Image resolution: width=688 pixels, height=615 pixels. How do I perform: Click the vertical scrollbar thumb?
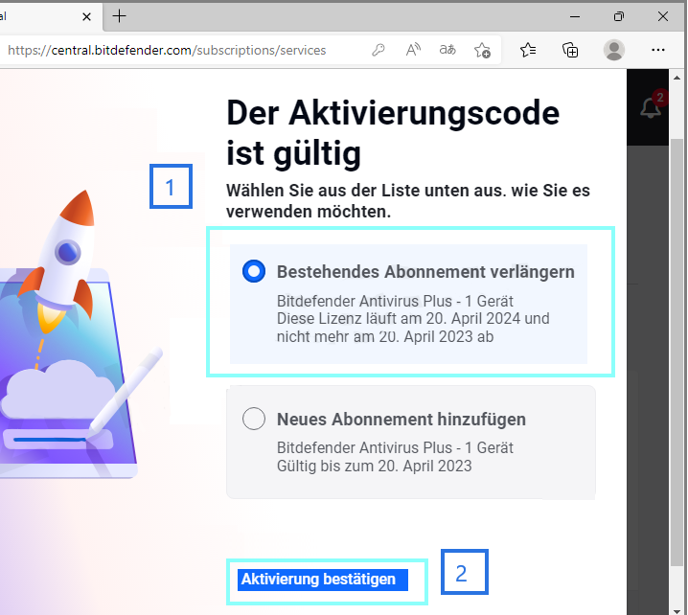[x=677, y=353]
